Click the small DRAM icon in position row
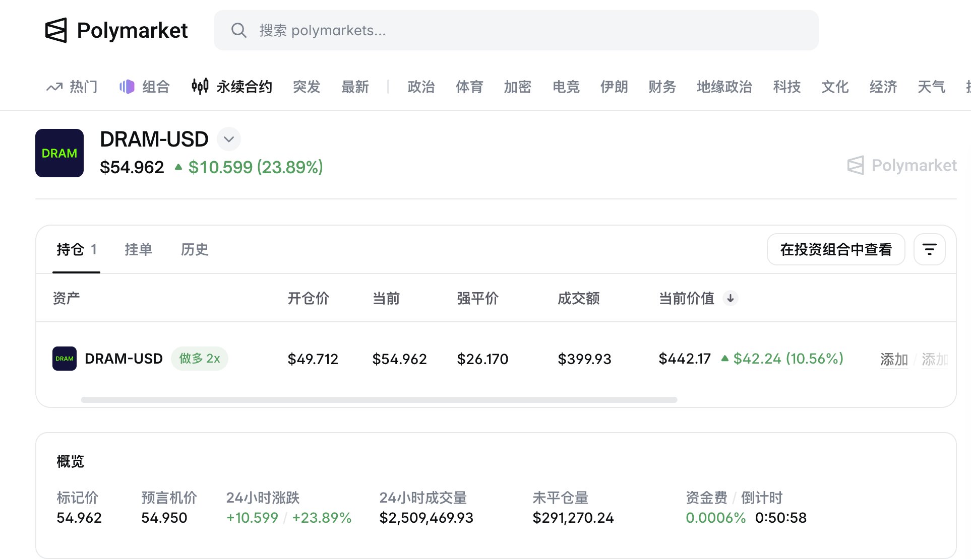971x559 pixels. coord(65,359)
